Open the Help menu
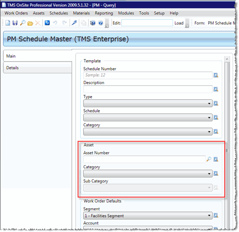Screen dimensions: 239x232 pos(174,13)
